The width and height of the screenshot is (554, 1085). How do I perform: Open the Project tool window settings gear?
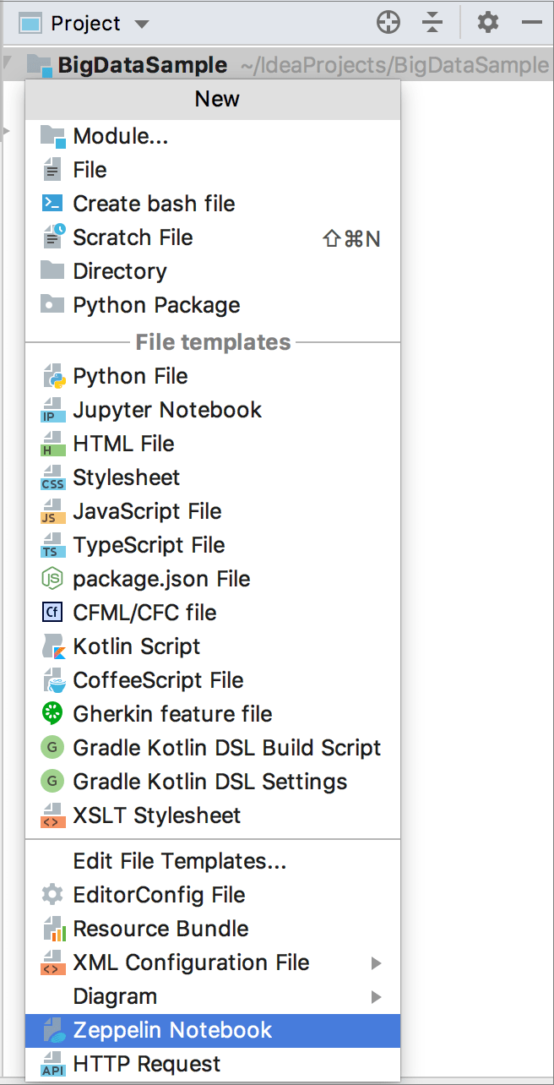point(488,23)
